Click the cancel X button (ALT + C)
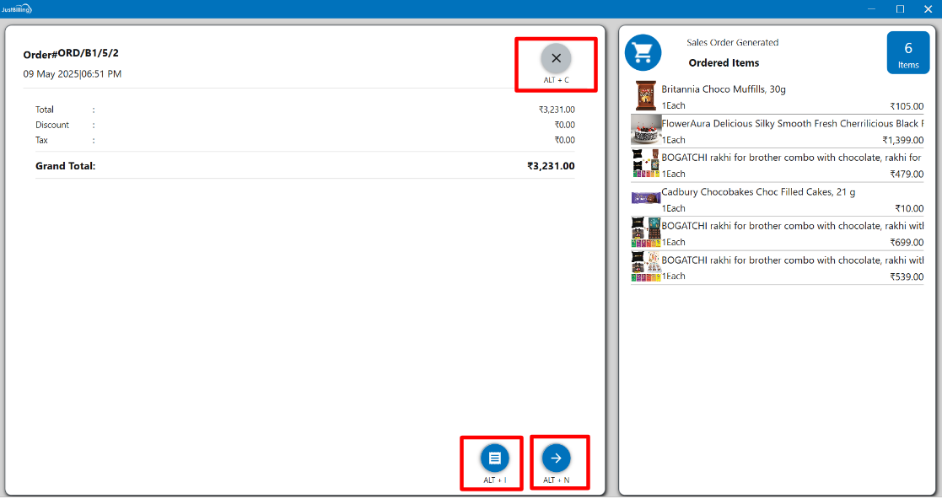 (556, 58)
